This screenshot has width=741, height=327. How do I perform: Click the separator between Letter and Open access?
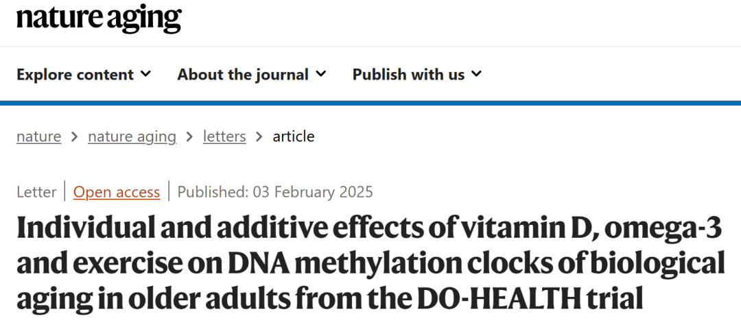[x=65, y=192]
